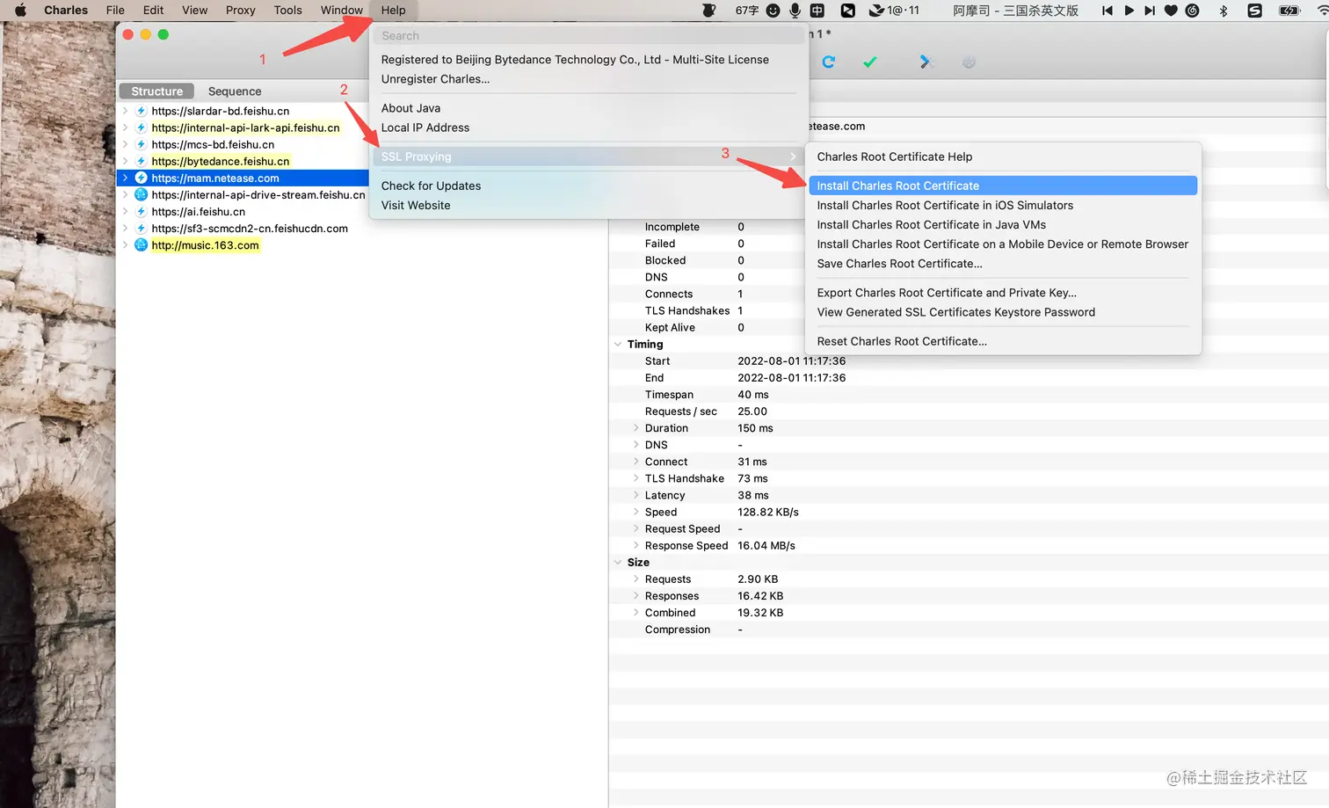
Task: Select Save Charles Root Certificate...
Action: tap(1003, 264)
